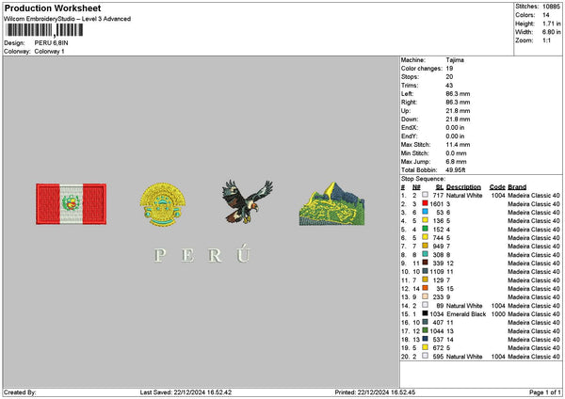Click the slate swatch in stop 16
This screenshot has height=399, width=565.
(426, 322)
